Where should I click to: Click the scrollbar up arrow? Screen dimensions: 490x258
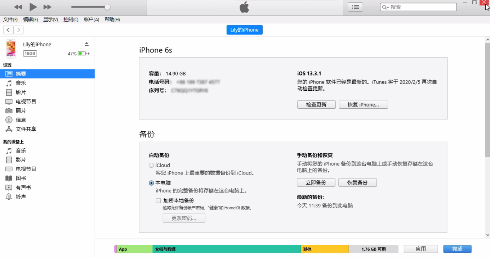pyautogui.click(x=487, y=39)
